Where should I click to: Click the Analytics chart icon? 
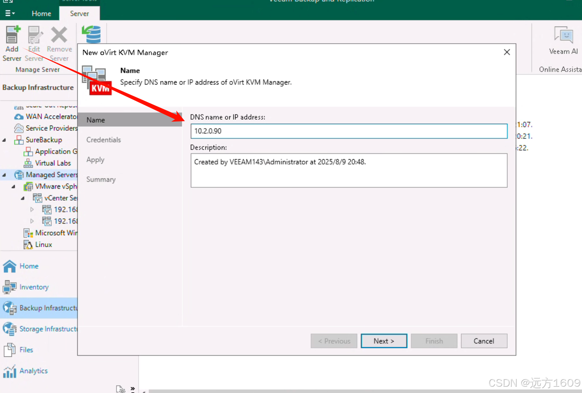tap(10, 371)
